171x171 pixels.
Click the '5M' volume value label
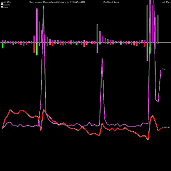[163, 69]
